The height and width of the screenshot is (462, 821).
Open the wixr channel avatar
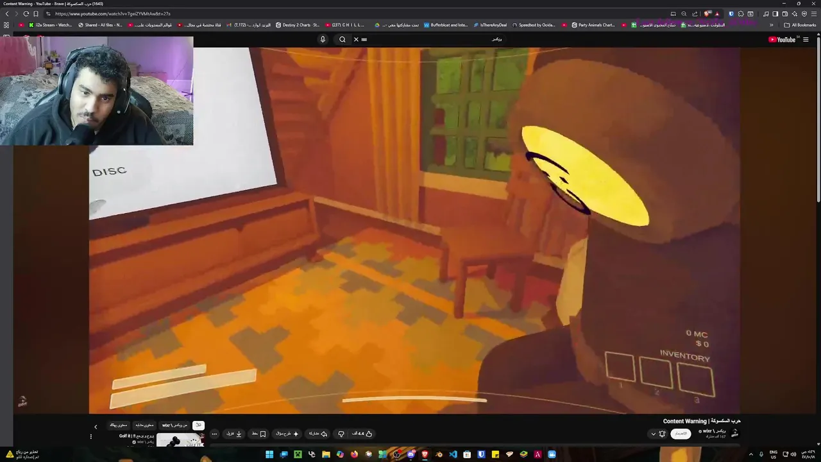[x=735, y=434]
